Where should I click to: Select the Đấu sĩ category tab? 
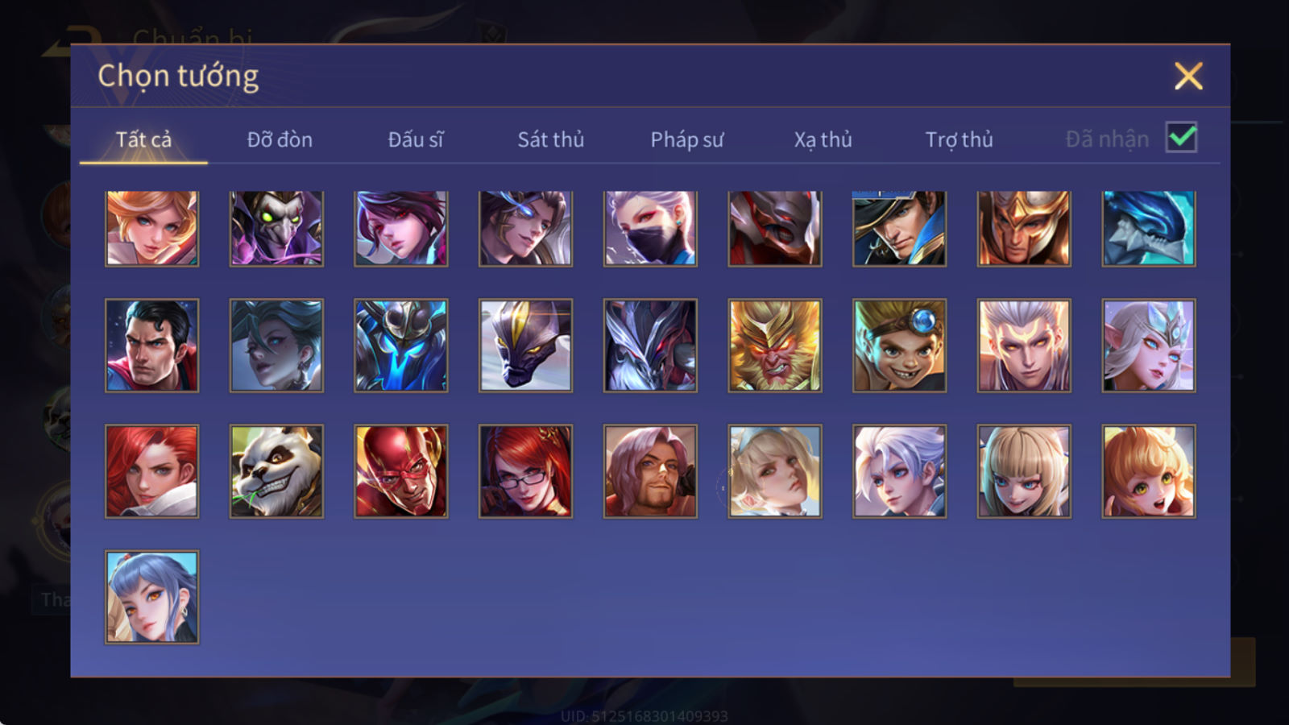click(x=415, y=139)
